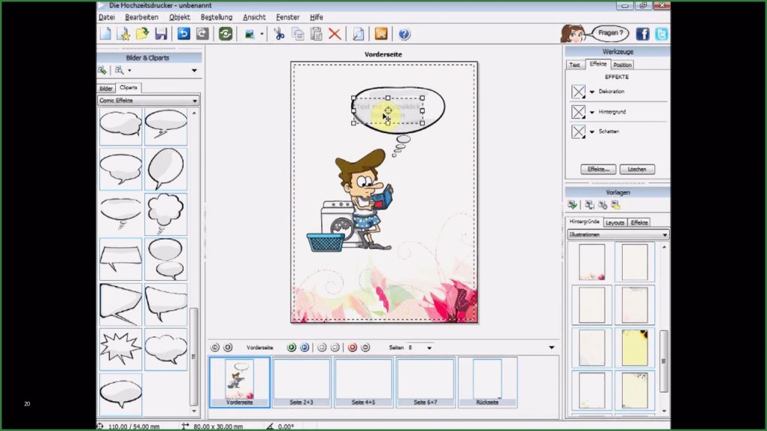Open the Twitter icon link
The image size is (767, 431).
pos(661,34)
